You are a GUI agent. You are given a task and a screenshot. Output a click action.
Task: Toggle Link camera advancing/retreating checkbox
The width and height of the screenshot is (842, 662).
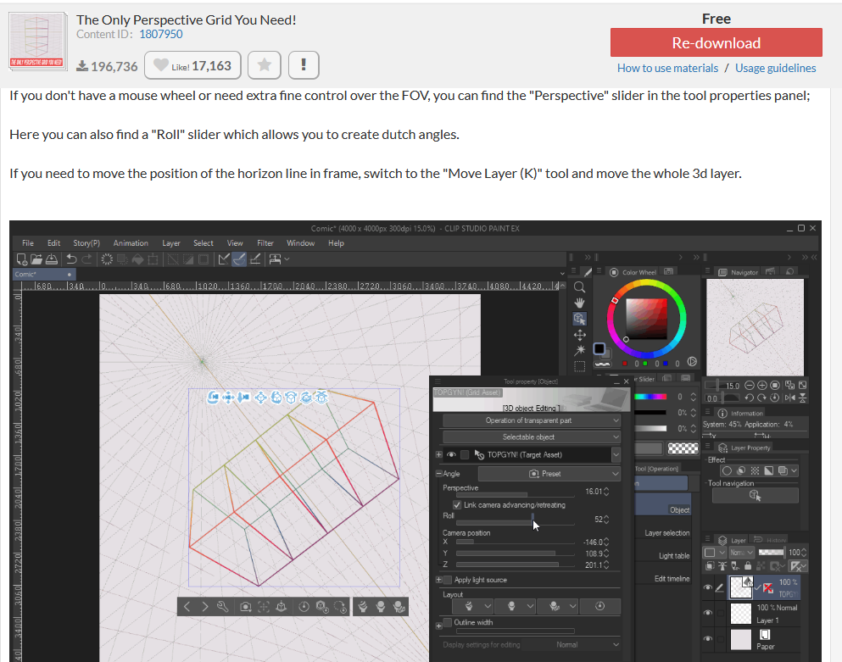pos(457,504)
